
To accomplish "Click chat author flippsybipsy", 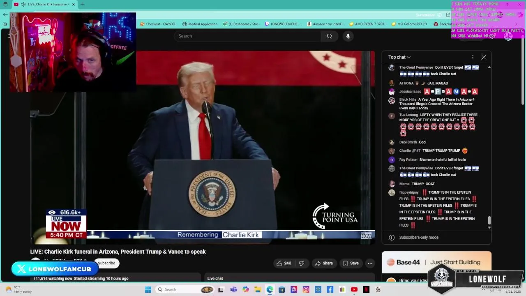I will [409, 192].
